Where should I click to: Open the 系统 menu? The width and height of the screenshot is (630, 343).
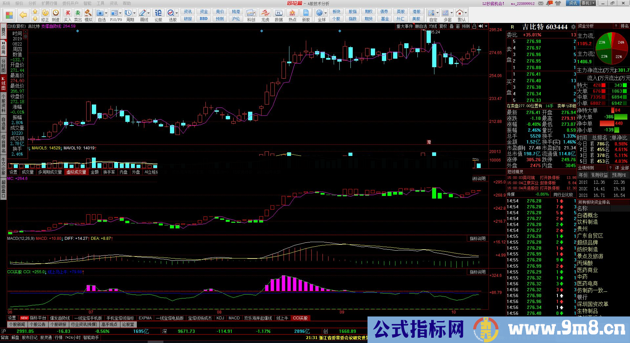6,3
